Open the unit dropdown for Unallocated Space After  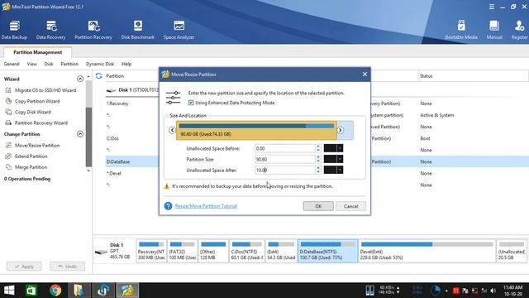340,170
